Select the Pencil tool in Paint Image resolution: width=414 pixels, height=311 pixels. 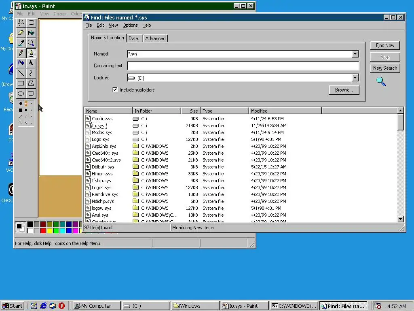pyautogui.click(x=21, y=53)
